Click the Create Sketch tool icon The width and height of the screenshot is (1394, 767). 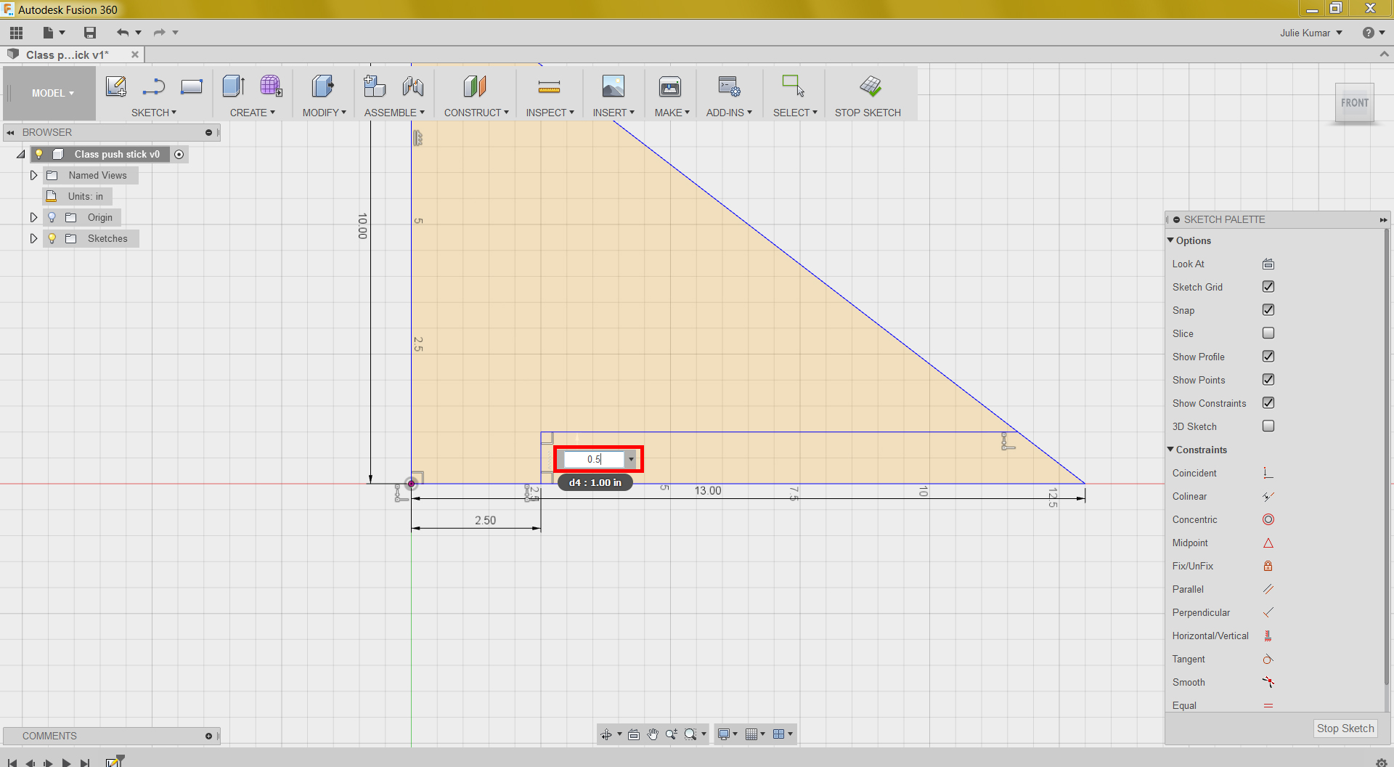(116, 86)
